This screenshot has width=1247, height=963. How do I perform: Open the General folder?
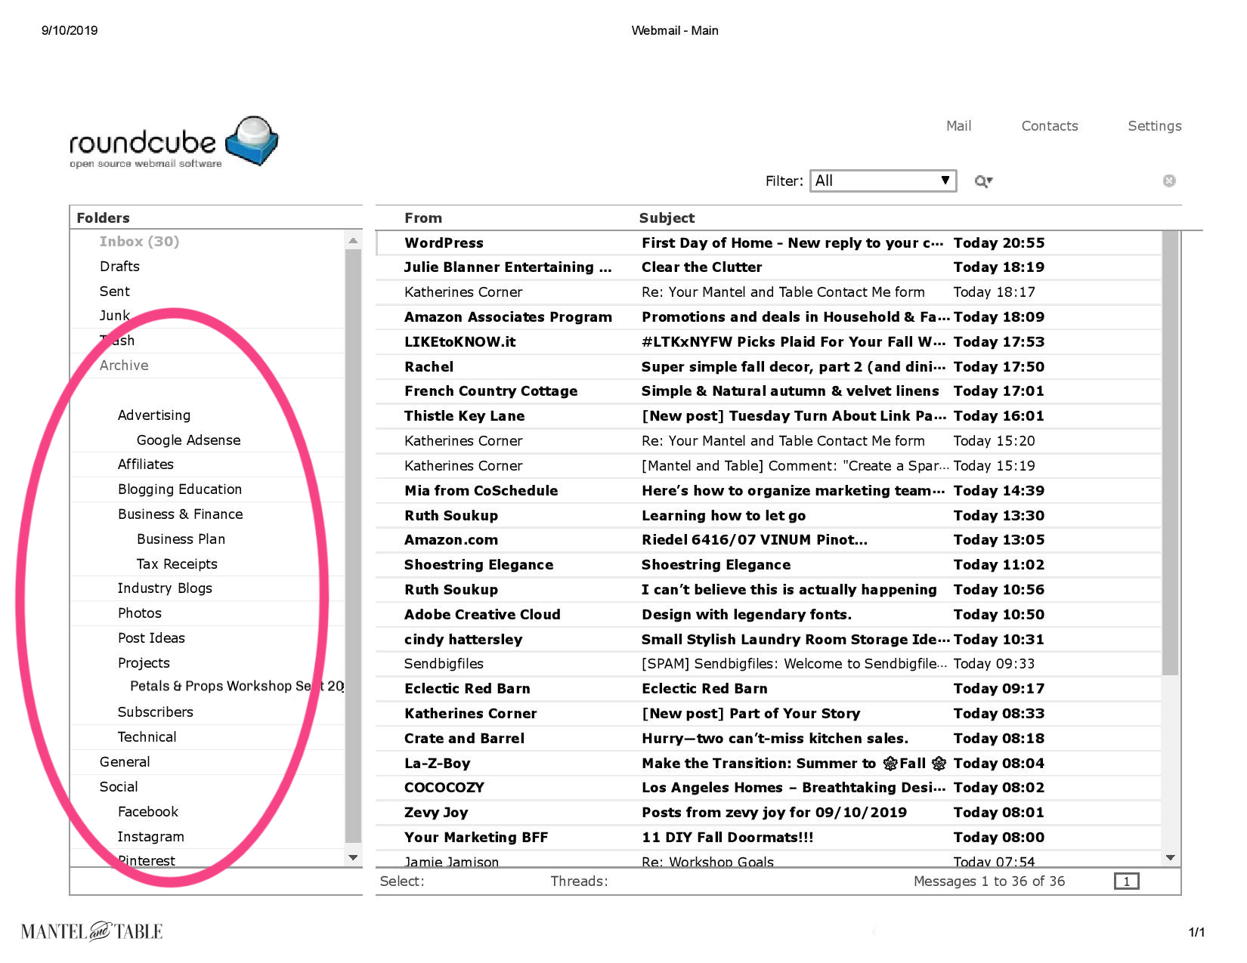click(207, 762)
